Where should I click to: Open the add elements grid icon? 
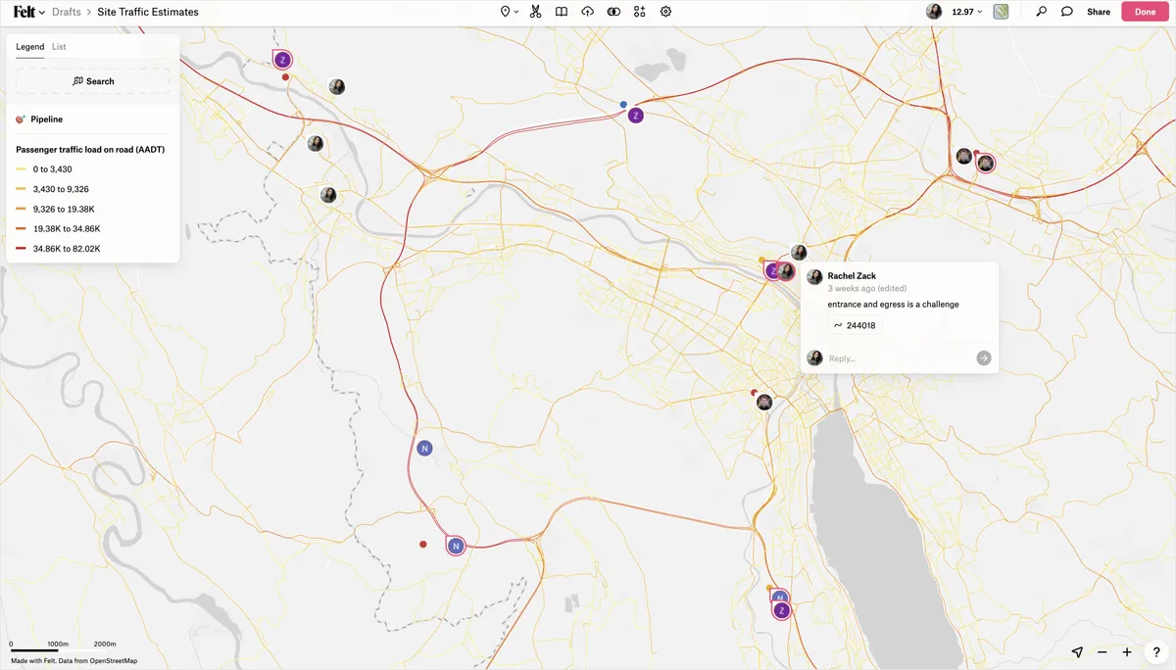[640, 12]
